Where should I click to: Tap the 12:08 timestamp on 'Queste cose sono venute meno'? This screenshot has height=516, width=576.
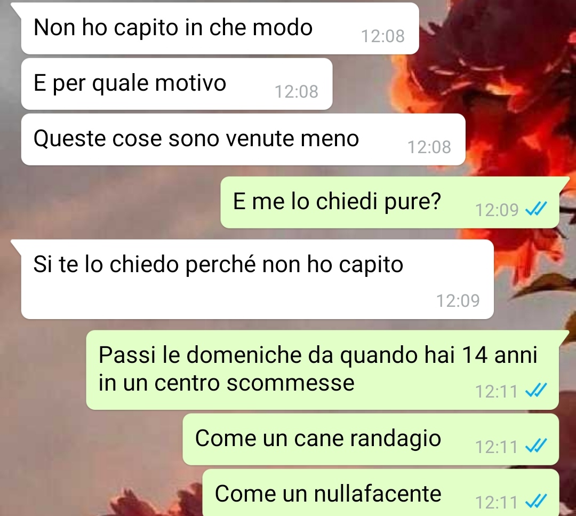point(429,147)
